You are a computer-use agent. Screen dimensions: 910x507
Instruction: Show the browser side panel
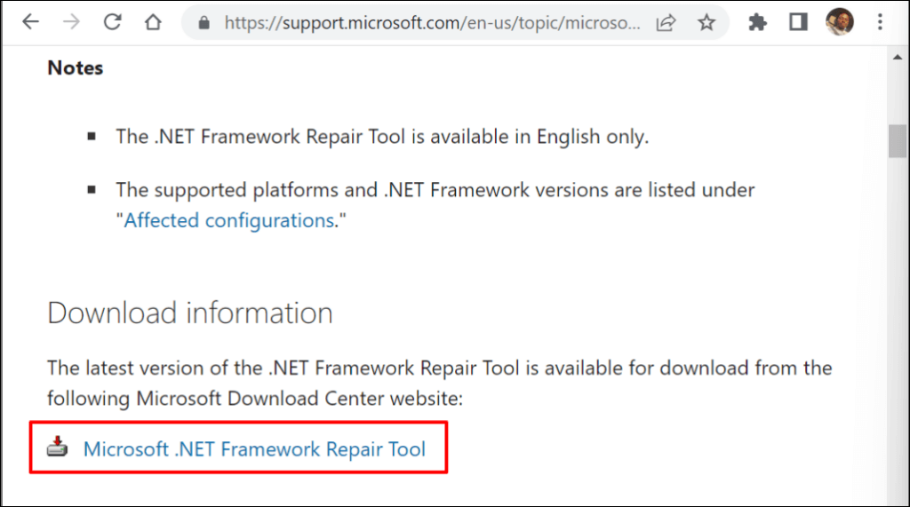coord(797,22)
